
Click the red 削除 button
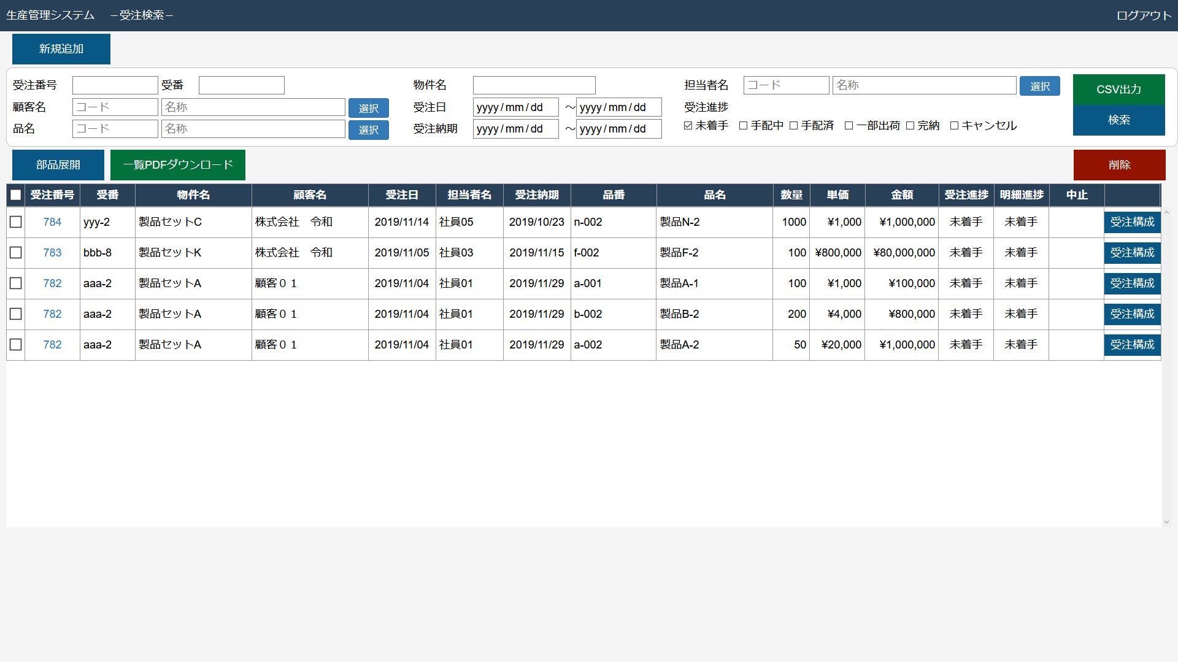click(1119, 165)
